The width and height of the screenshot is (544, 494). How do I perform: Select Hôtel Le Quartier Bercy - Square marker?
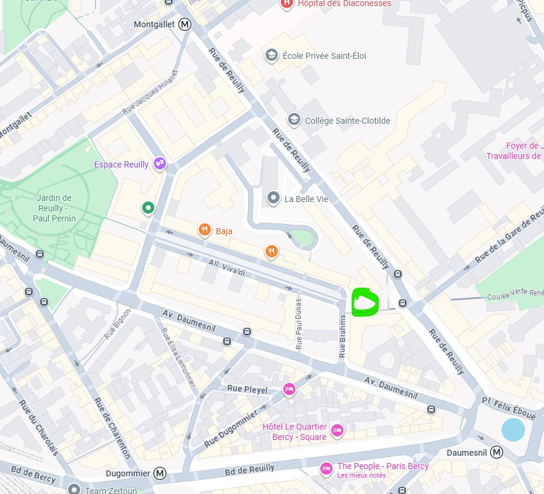point(337,431)
